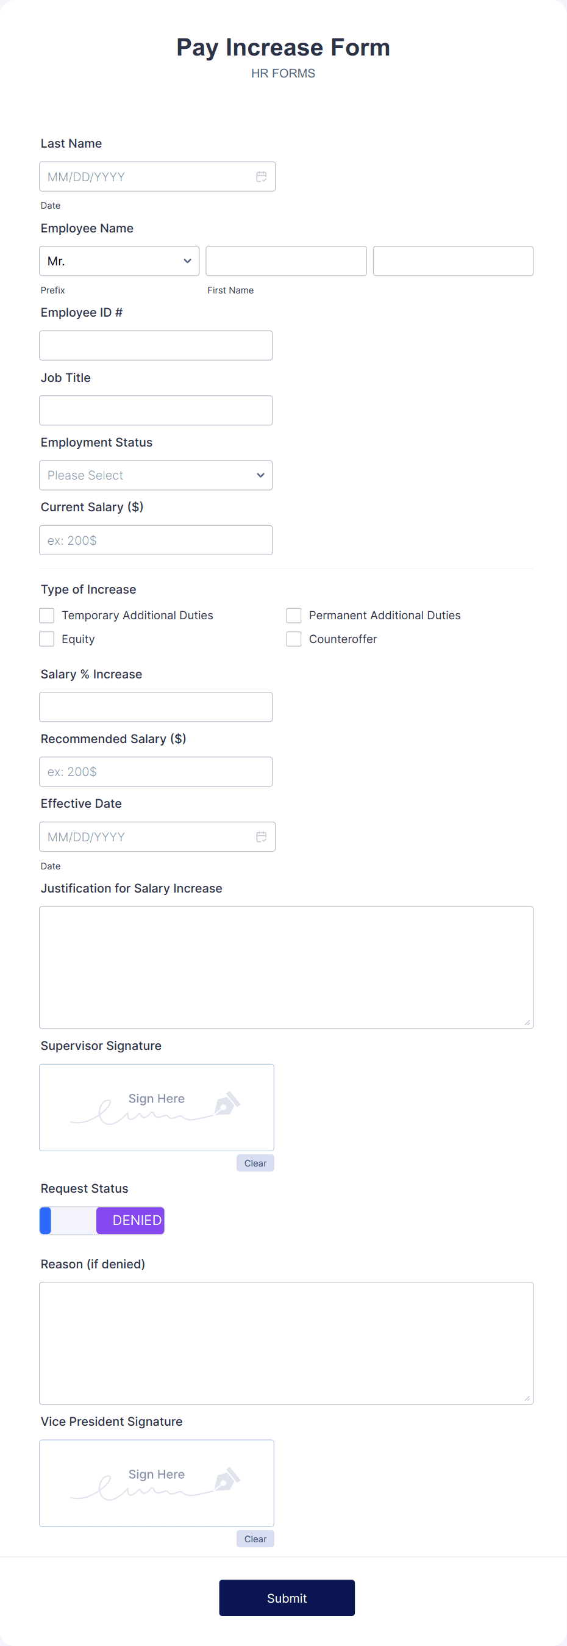Click the dropdown chevron on the Prefix selector
This screenshot has width=567, height=1646.
pos(187,261)
